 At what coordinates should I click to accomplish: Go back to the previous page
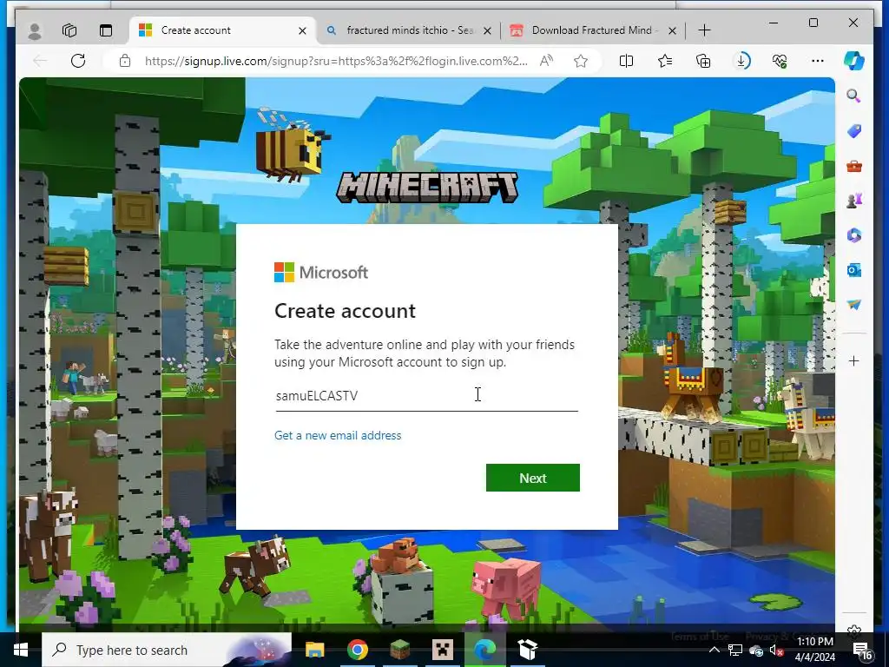point(40,61)
